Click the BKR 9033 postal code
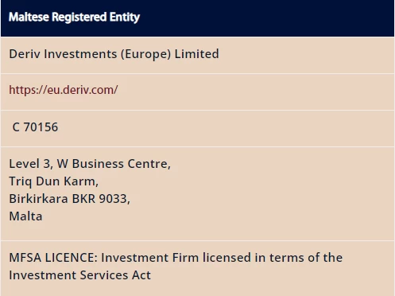This screenshot has width=395, height=296. click(x=101, y=199)
